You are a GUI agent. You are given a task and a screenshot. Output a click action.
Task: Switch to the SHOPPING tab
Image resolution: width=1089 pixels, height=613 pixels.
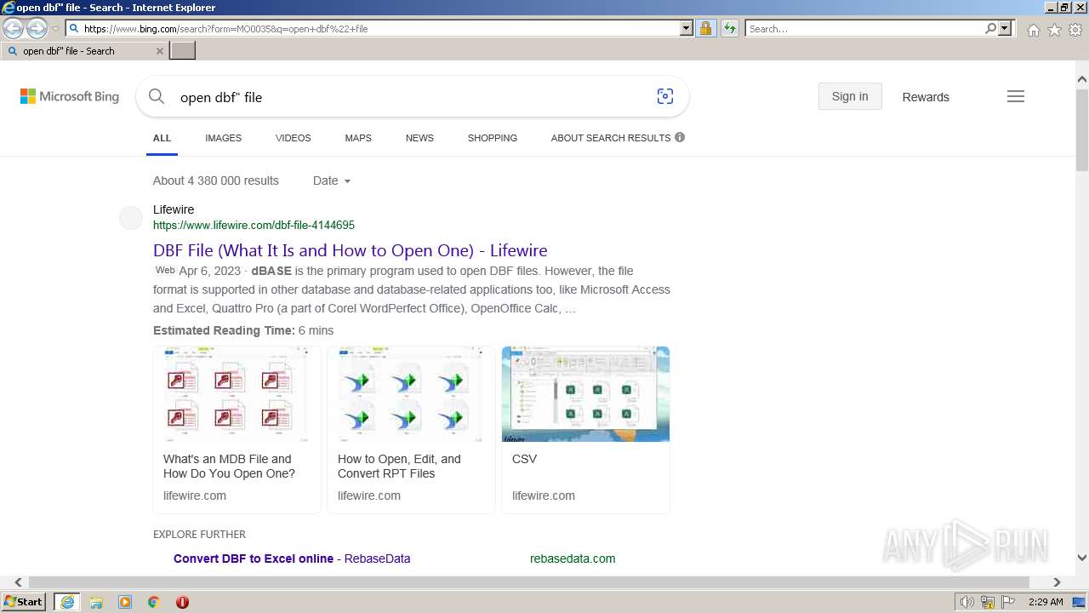pyautogui.click(x=492, y=138)
